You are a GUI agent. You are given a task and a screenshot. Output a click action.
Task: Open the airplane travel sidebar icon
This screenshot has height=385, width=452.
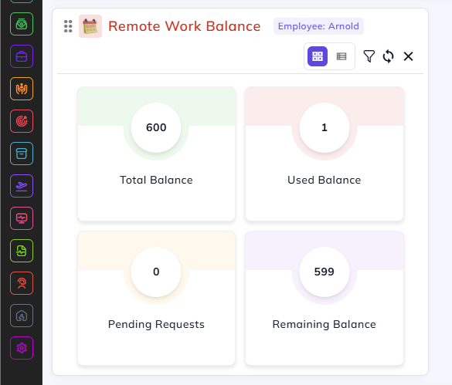[x=22, y=186]
